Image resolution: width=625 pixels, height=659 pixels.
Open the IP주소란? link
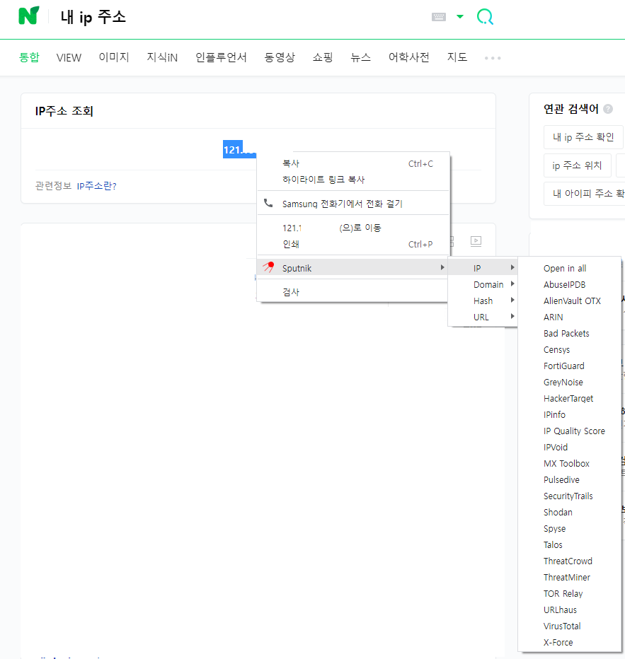(x=97, y=186)
